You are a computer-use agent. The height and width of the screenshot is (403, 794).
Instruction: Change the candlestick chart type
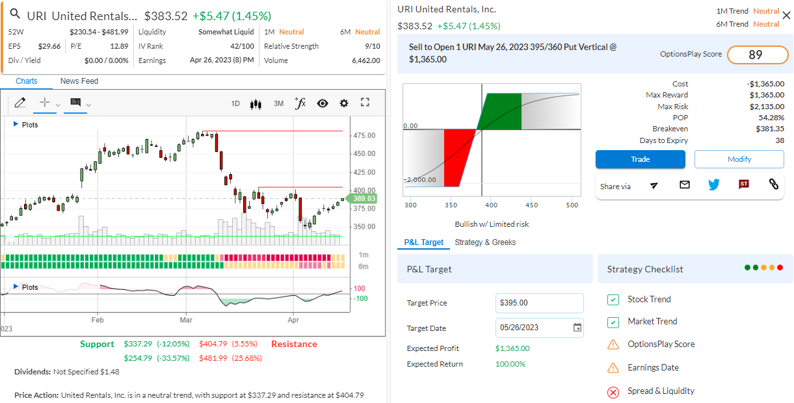click(x=256, y=103)
